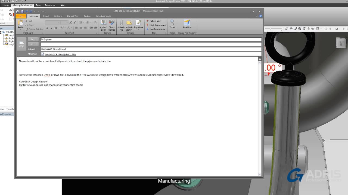Open the Format Text tab

coord(73,16)
